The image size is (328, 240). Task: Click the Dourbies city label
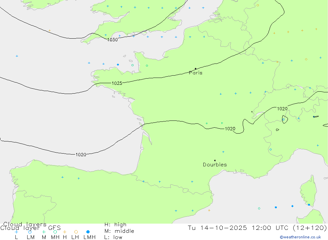pyautogui.click(x=215, y=165)
